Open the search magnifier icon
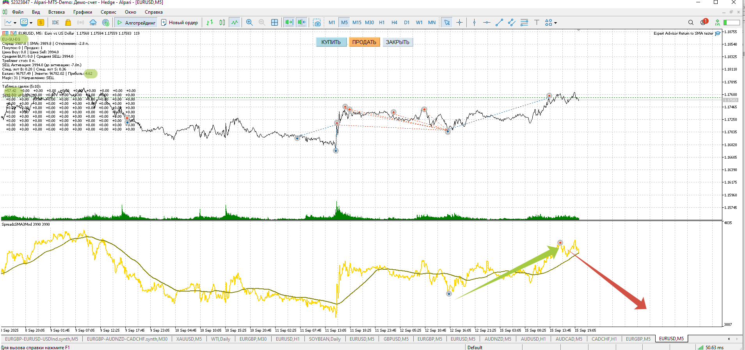This screenshot has height=350, width=745. (x=691, y=23)
